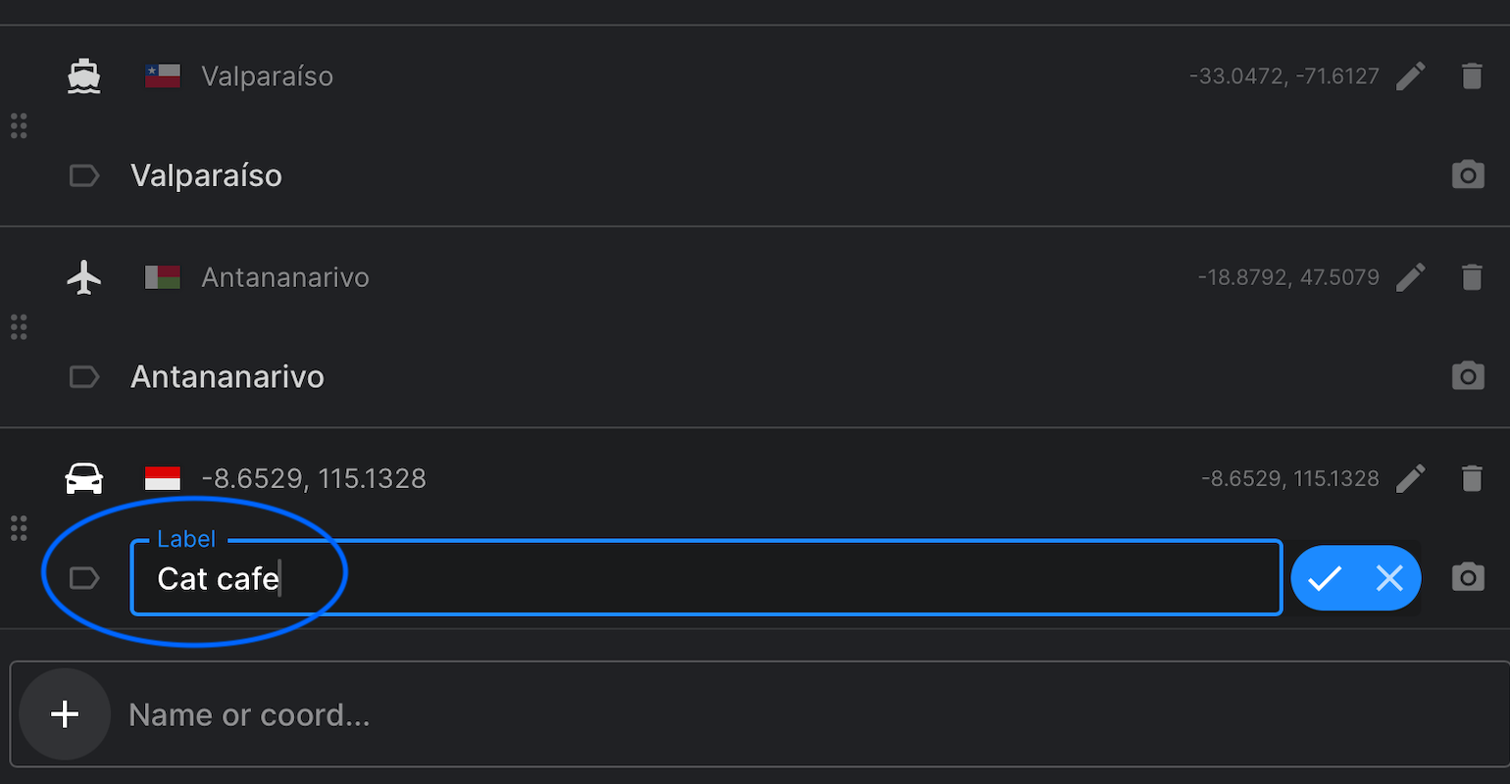1510x784 pixels.
Task: Click the airplane transport icon for Antananarivo
Action: [x=84, y=277]
